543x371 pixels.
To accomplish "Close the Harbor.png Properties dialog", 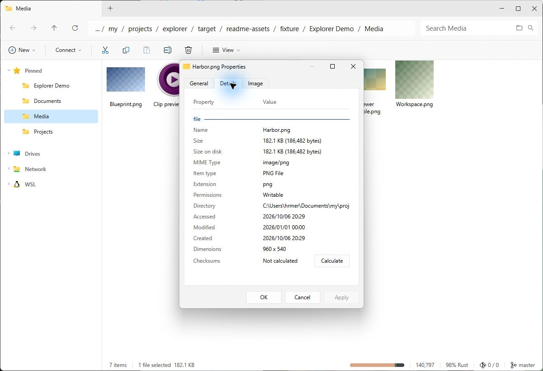I will tap(353, 66).
